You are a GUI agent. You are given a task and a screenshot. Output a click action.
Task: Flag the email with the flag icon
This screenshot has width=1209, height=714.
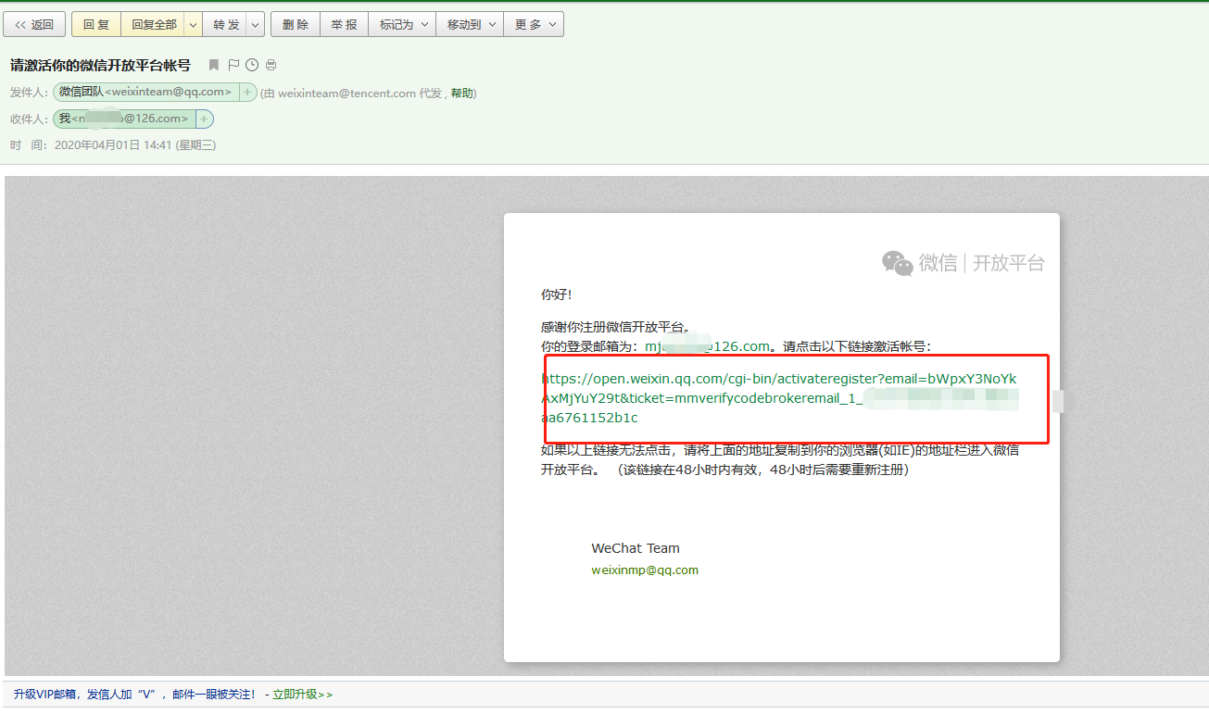233,65
